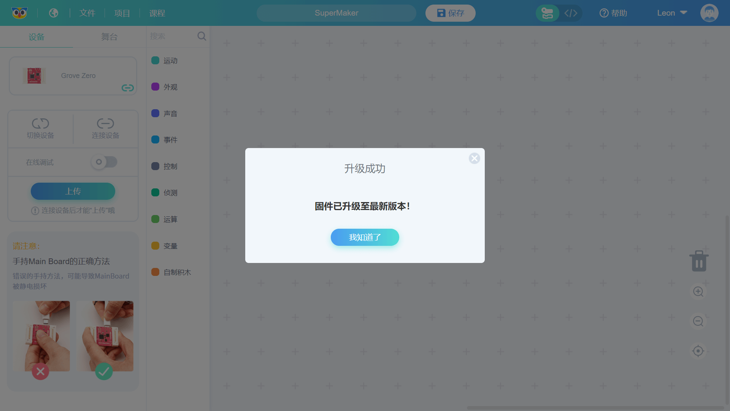The width and height of the screenshot is (730, 411).
Task: Open the 文件 menu
Action: coord(87,13)
